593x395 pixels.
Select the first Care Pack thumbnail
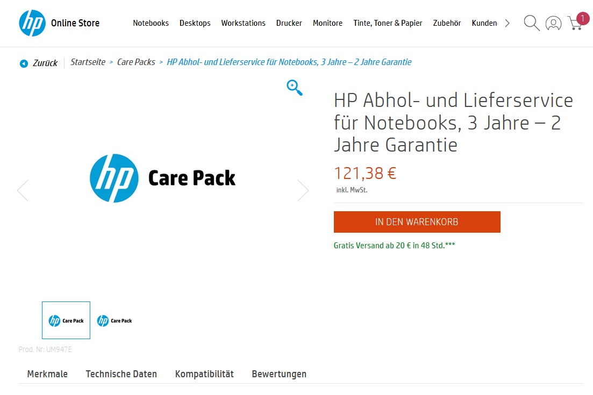tap(66, 321)
